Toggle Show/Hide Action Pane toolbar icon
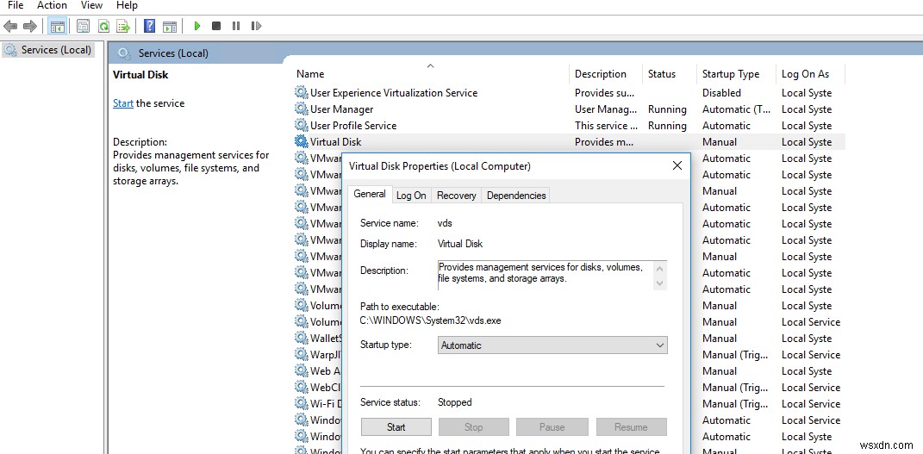This screenshot has height=454, width=923. 170,26
